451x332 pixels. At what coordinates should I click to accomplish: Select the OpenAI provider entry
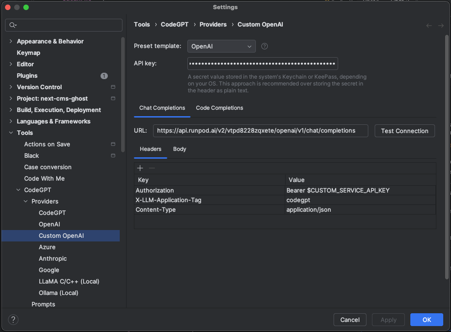coord(49,225)
